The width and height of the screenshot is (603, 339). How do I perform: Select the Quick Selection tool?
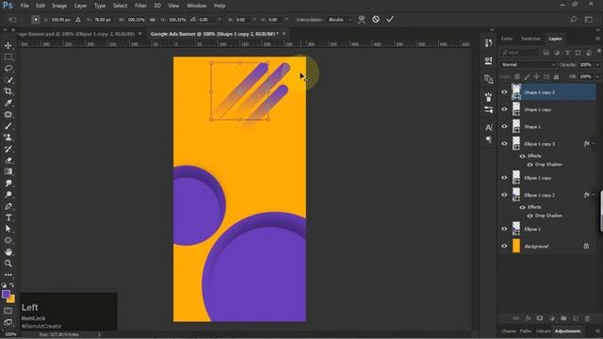coord(8,80)
